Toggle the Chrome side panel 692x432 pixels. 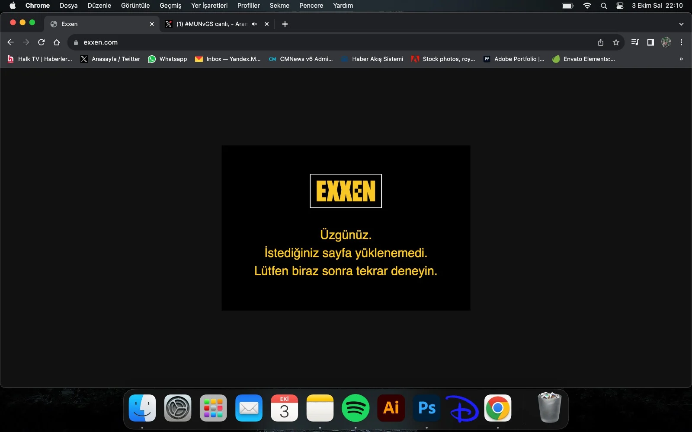click(650, 42)
